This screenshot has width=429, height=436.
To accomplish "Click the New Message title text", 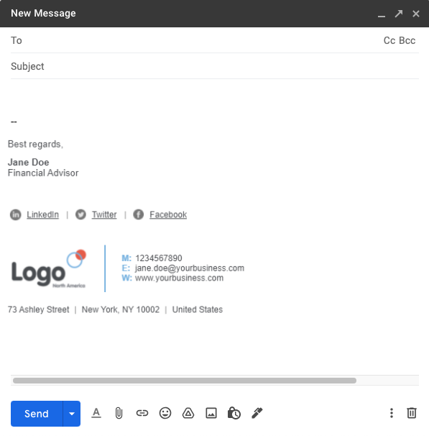I will tap(43, 14).
